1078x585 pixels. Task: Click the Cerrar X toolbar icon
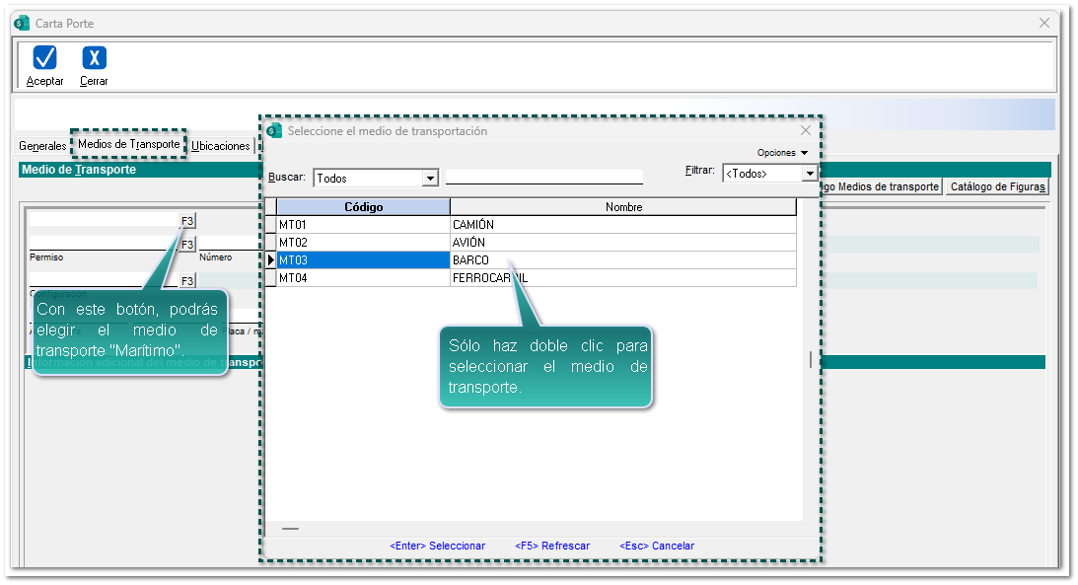click(x=94, y=58)
